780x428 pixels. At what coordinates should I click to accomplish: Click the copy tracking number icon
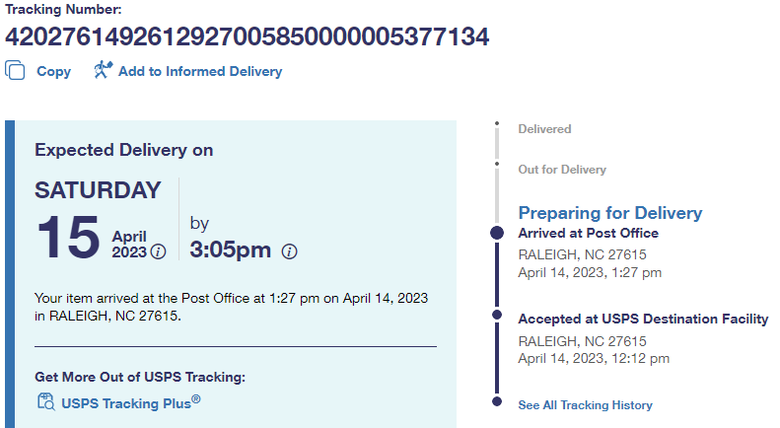15,70
